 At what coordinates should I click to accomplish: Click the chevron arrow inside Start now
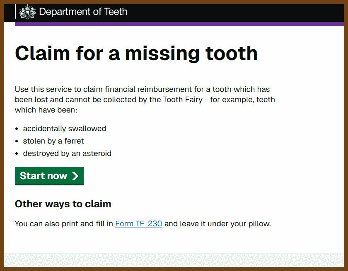75,176
